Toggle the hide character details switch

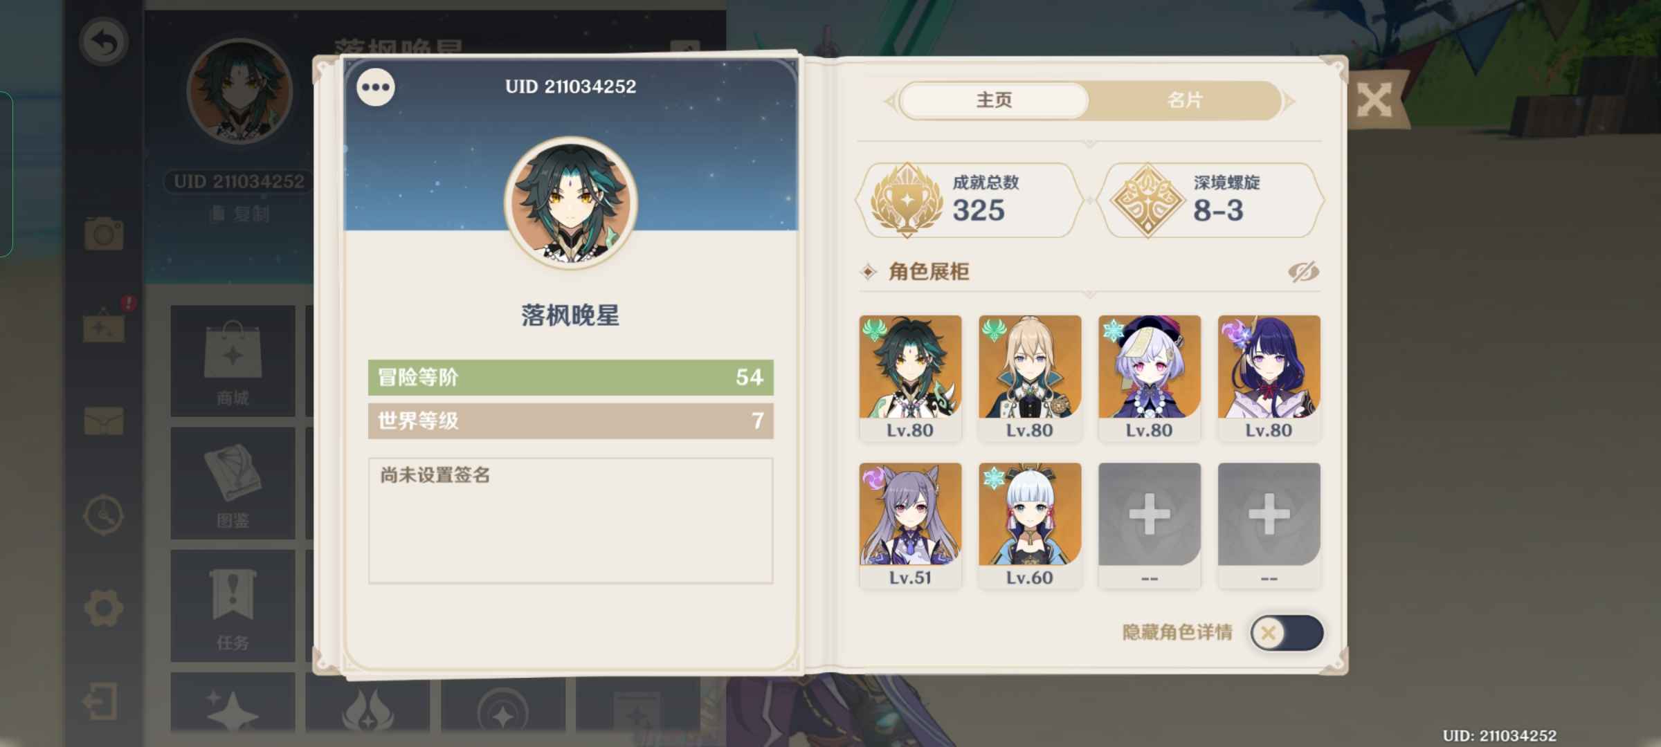pyautogui.click(x=1287, y=633)
